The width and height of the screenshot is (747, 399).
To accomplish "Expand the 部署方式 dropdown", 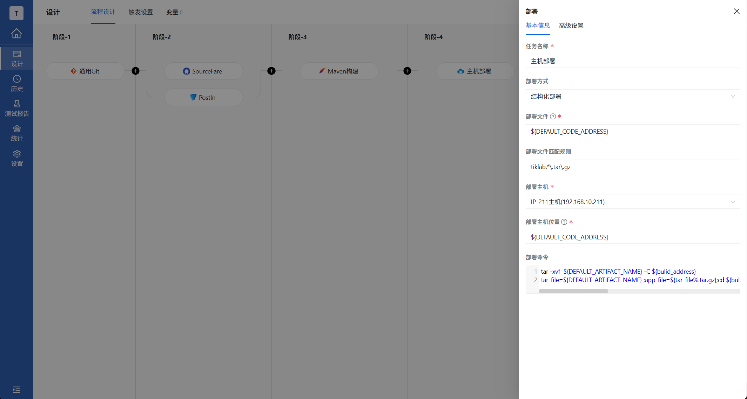I will click(x=632, y=97).
